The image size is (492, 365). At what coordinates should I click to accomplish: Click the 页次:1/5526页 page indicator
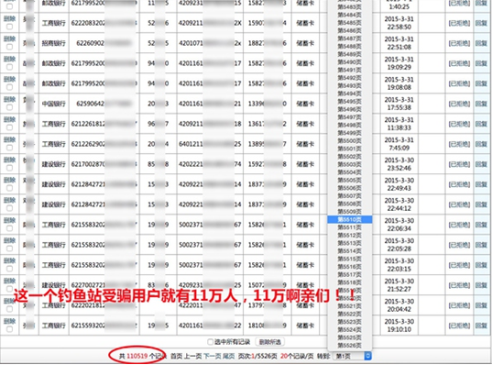coord(257,356)
